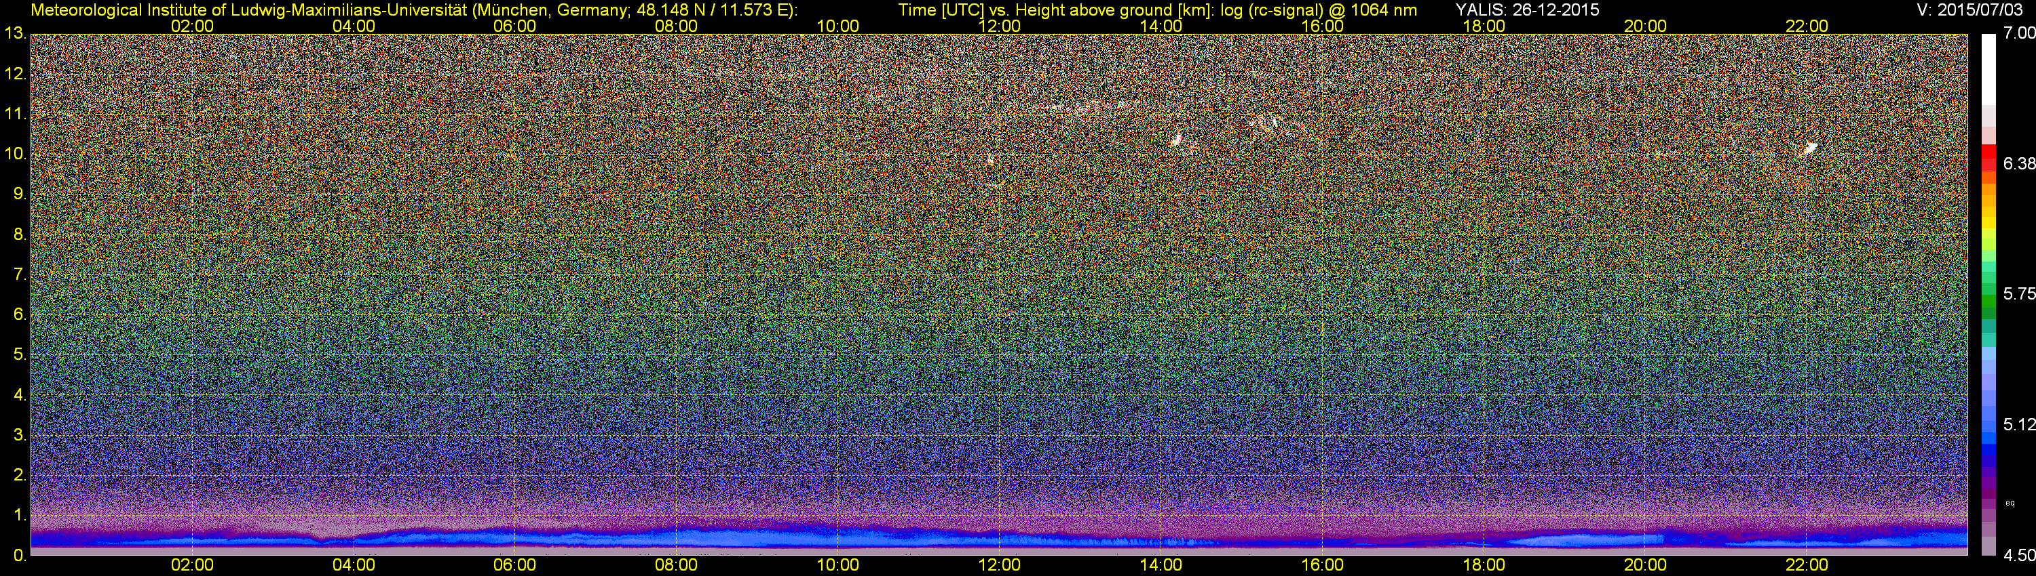Viewport: 2036px width, 576px height.
Task: Click the Meteorological Institute of Ludwig-Maximilians-Universität title text
Action: pyautogui.click(x=413, y=9)
